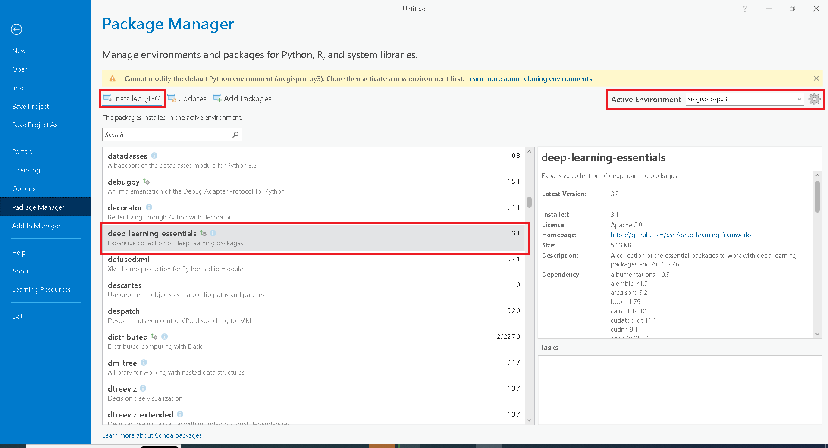
Task: Open the deep-learning-frameworks GitHub homepage link
Action: 681,235
